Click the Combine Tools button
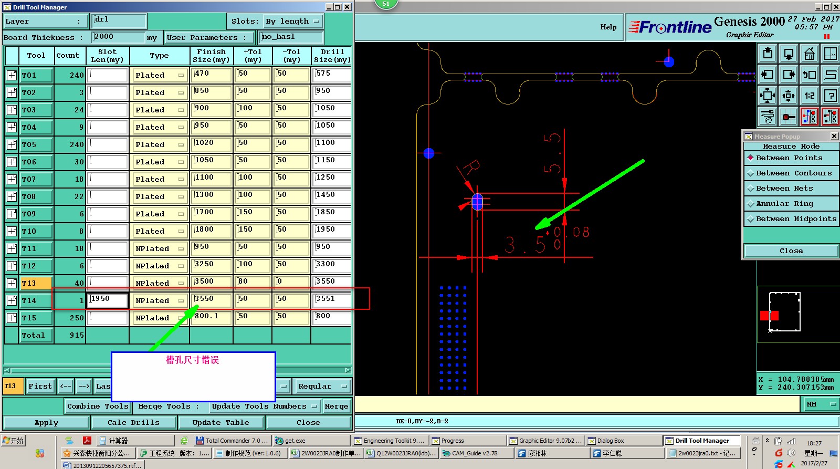The height and width of the screenshot is (469, 840). (x=98, y=407)
